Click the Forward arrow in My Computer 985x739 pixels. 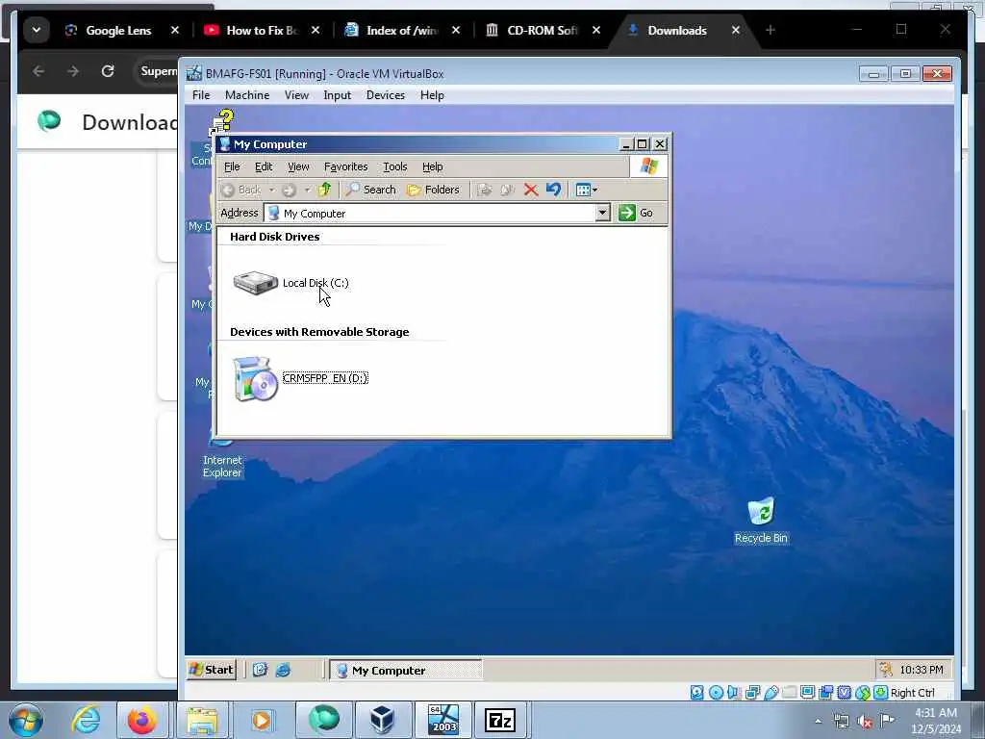(x=289, y=190)
